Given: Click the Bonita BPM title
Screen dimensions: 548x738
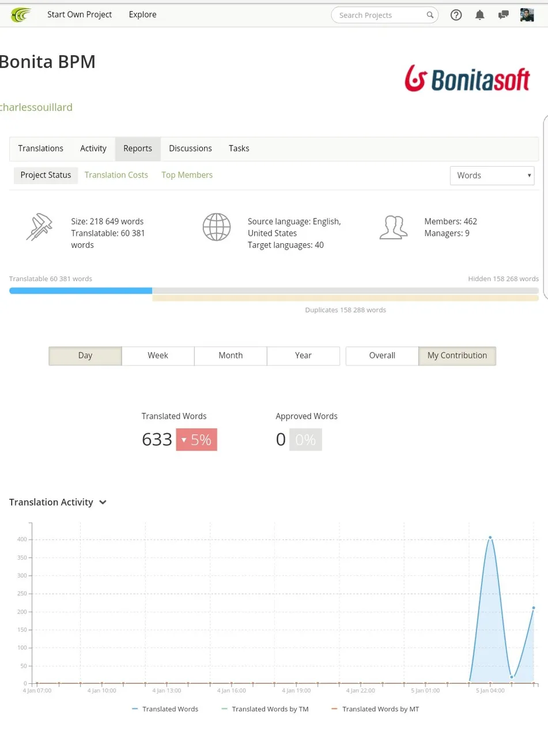Looking at the screenshot, I should (x=48, y=62).
